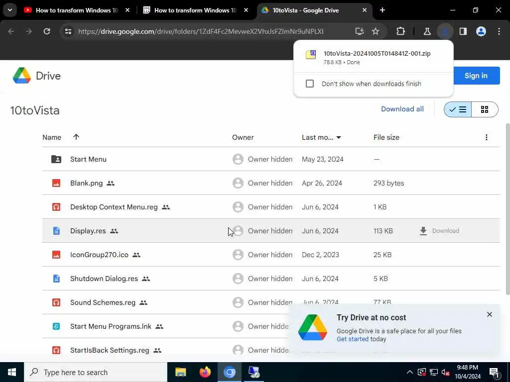
Task: Select Sound Schemes.reg file name
Action: coord(103,302)
